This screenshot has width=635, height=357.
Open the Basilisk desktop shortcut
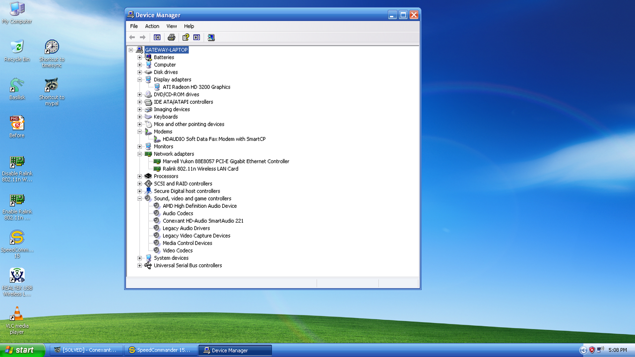point(17,89)
